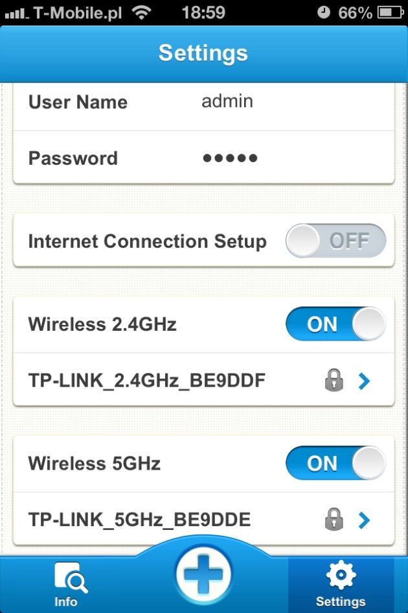The height and width of the screenshot is (613, 408).
Task: Open chevron for TP-LINK_5GHz_BE9DDE network
Action: point(364,520)
